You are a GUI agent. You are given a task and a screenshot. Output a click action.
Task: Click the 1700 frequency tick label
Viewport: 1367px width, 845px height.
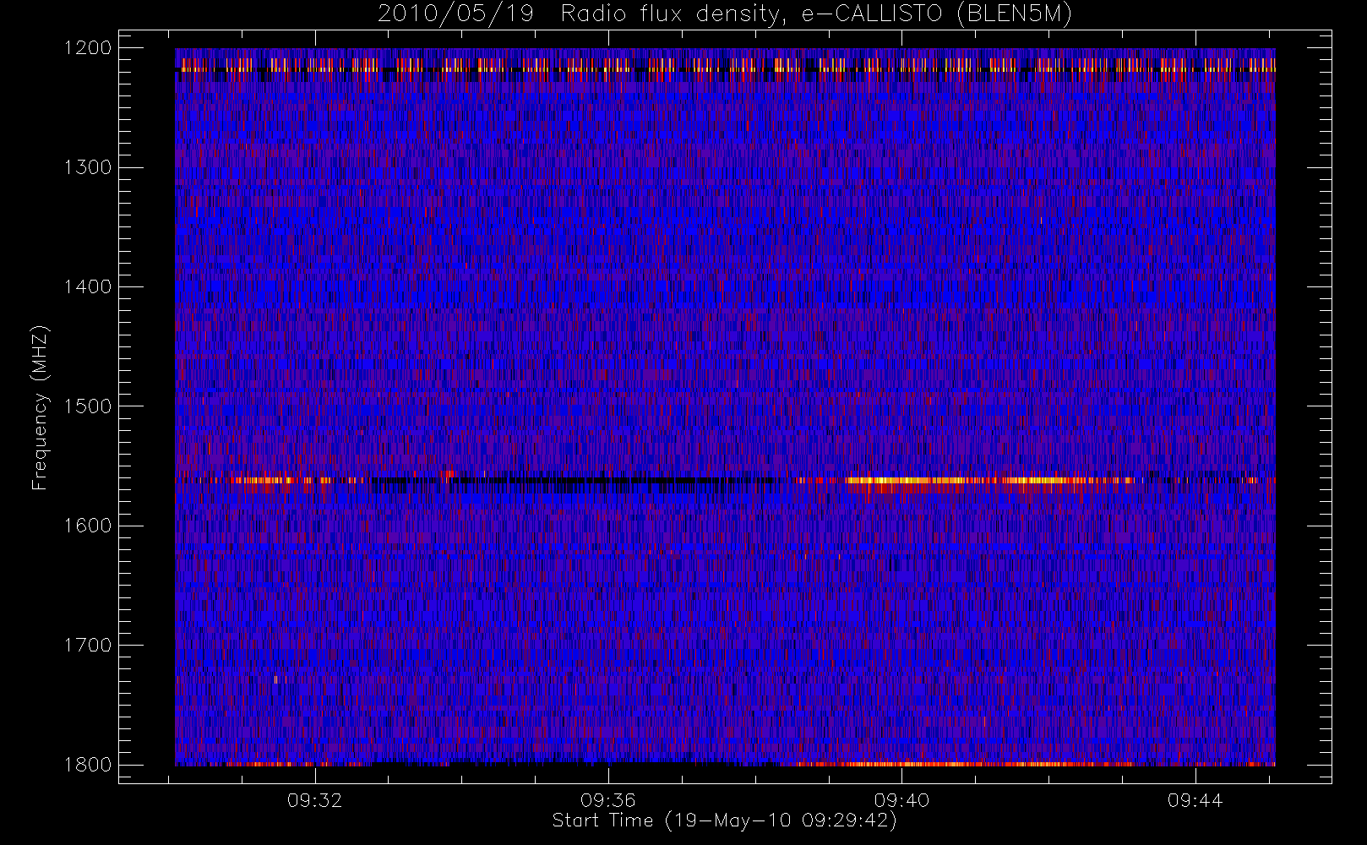88,646
